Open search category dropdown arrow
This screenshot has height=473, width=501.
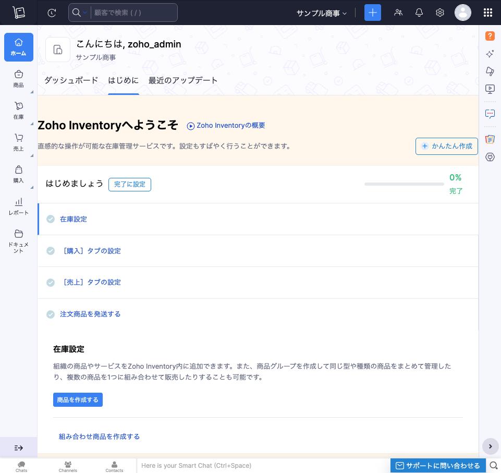click(x=85, y=13)
